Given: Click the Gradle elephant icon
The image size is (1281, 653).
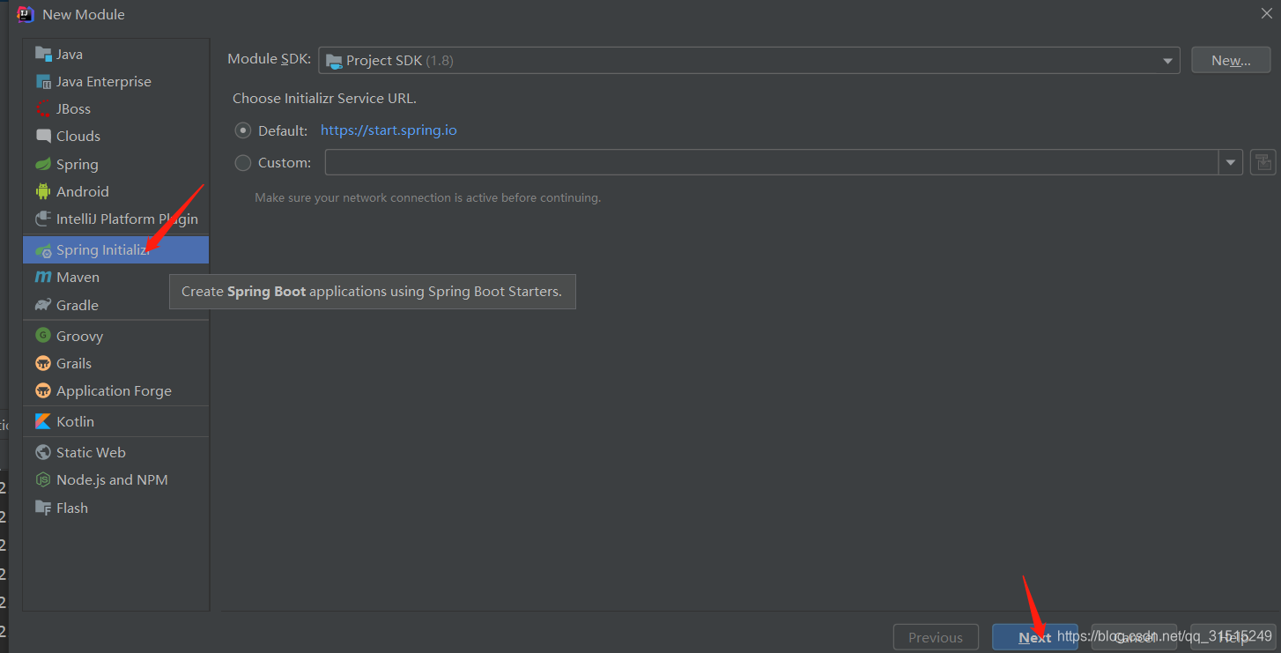Looking at the screenshot, I should [43, 305].
